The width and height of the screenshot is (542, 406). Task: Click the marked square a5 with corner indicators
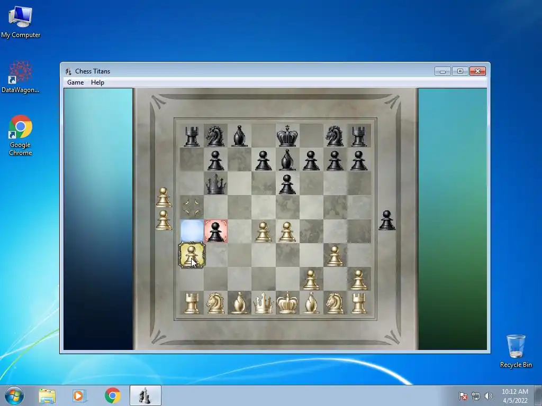pos(192,207)
